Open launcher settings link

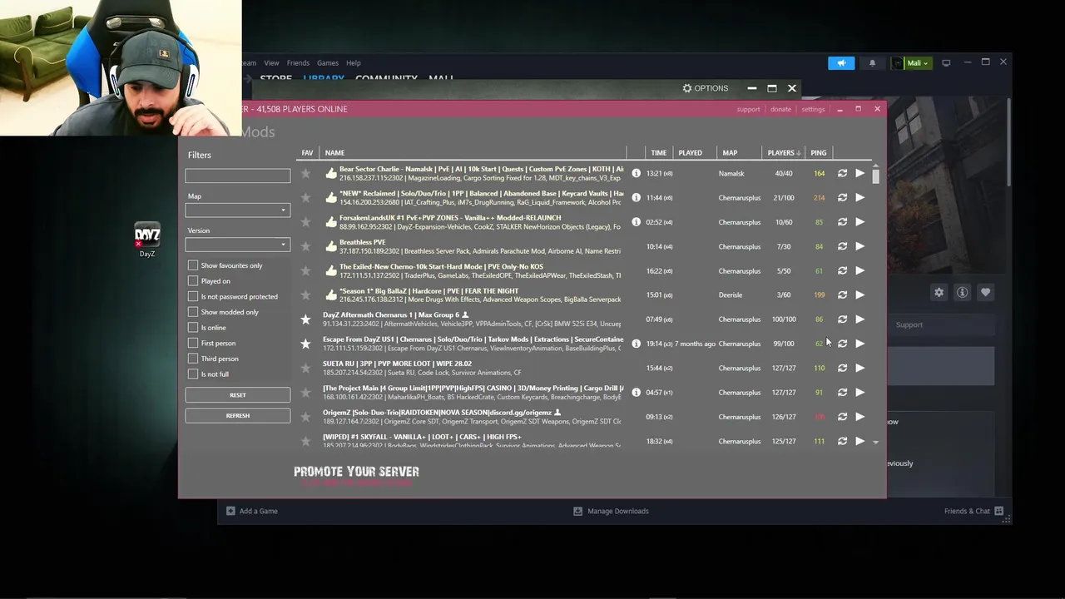(x=813, y=109)
